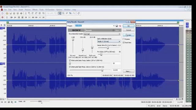Open the Edit menu

pos(10,9)
